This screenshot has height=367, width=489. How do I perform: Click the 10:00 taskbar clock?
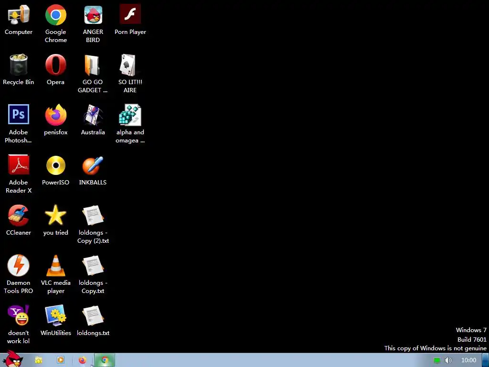(x=469, y=360)
